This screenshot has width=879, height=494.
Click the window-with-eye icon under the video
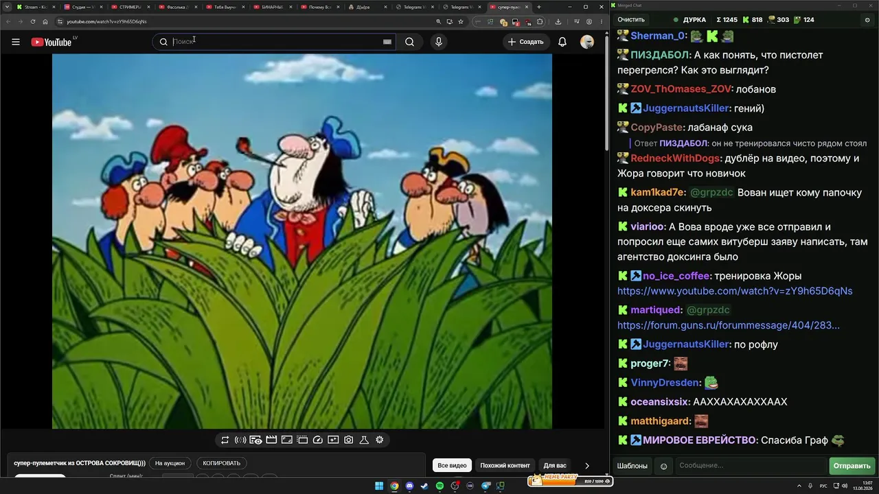255,440
